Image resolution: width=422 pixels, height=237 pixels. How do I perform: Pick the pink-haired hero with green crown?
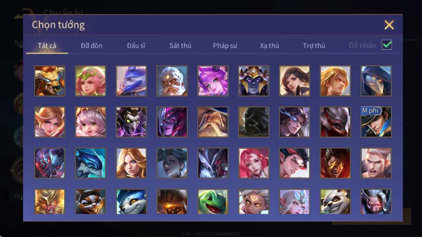(x=91, y=81)
